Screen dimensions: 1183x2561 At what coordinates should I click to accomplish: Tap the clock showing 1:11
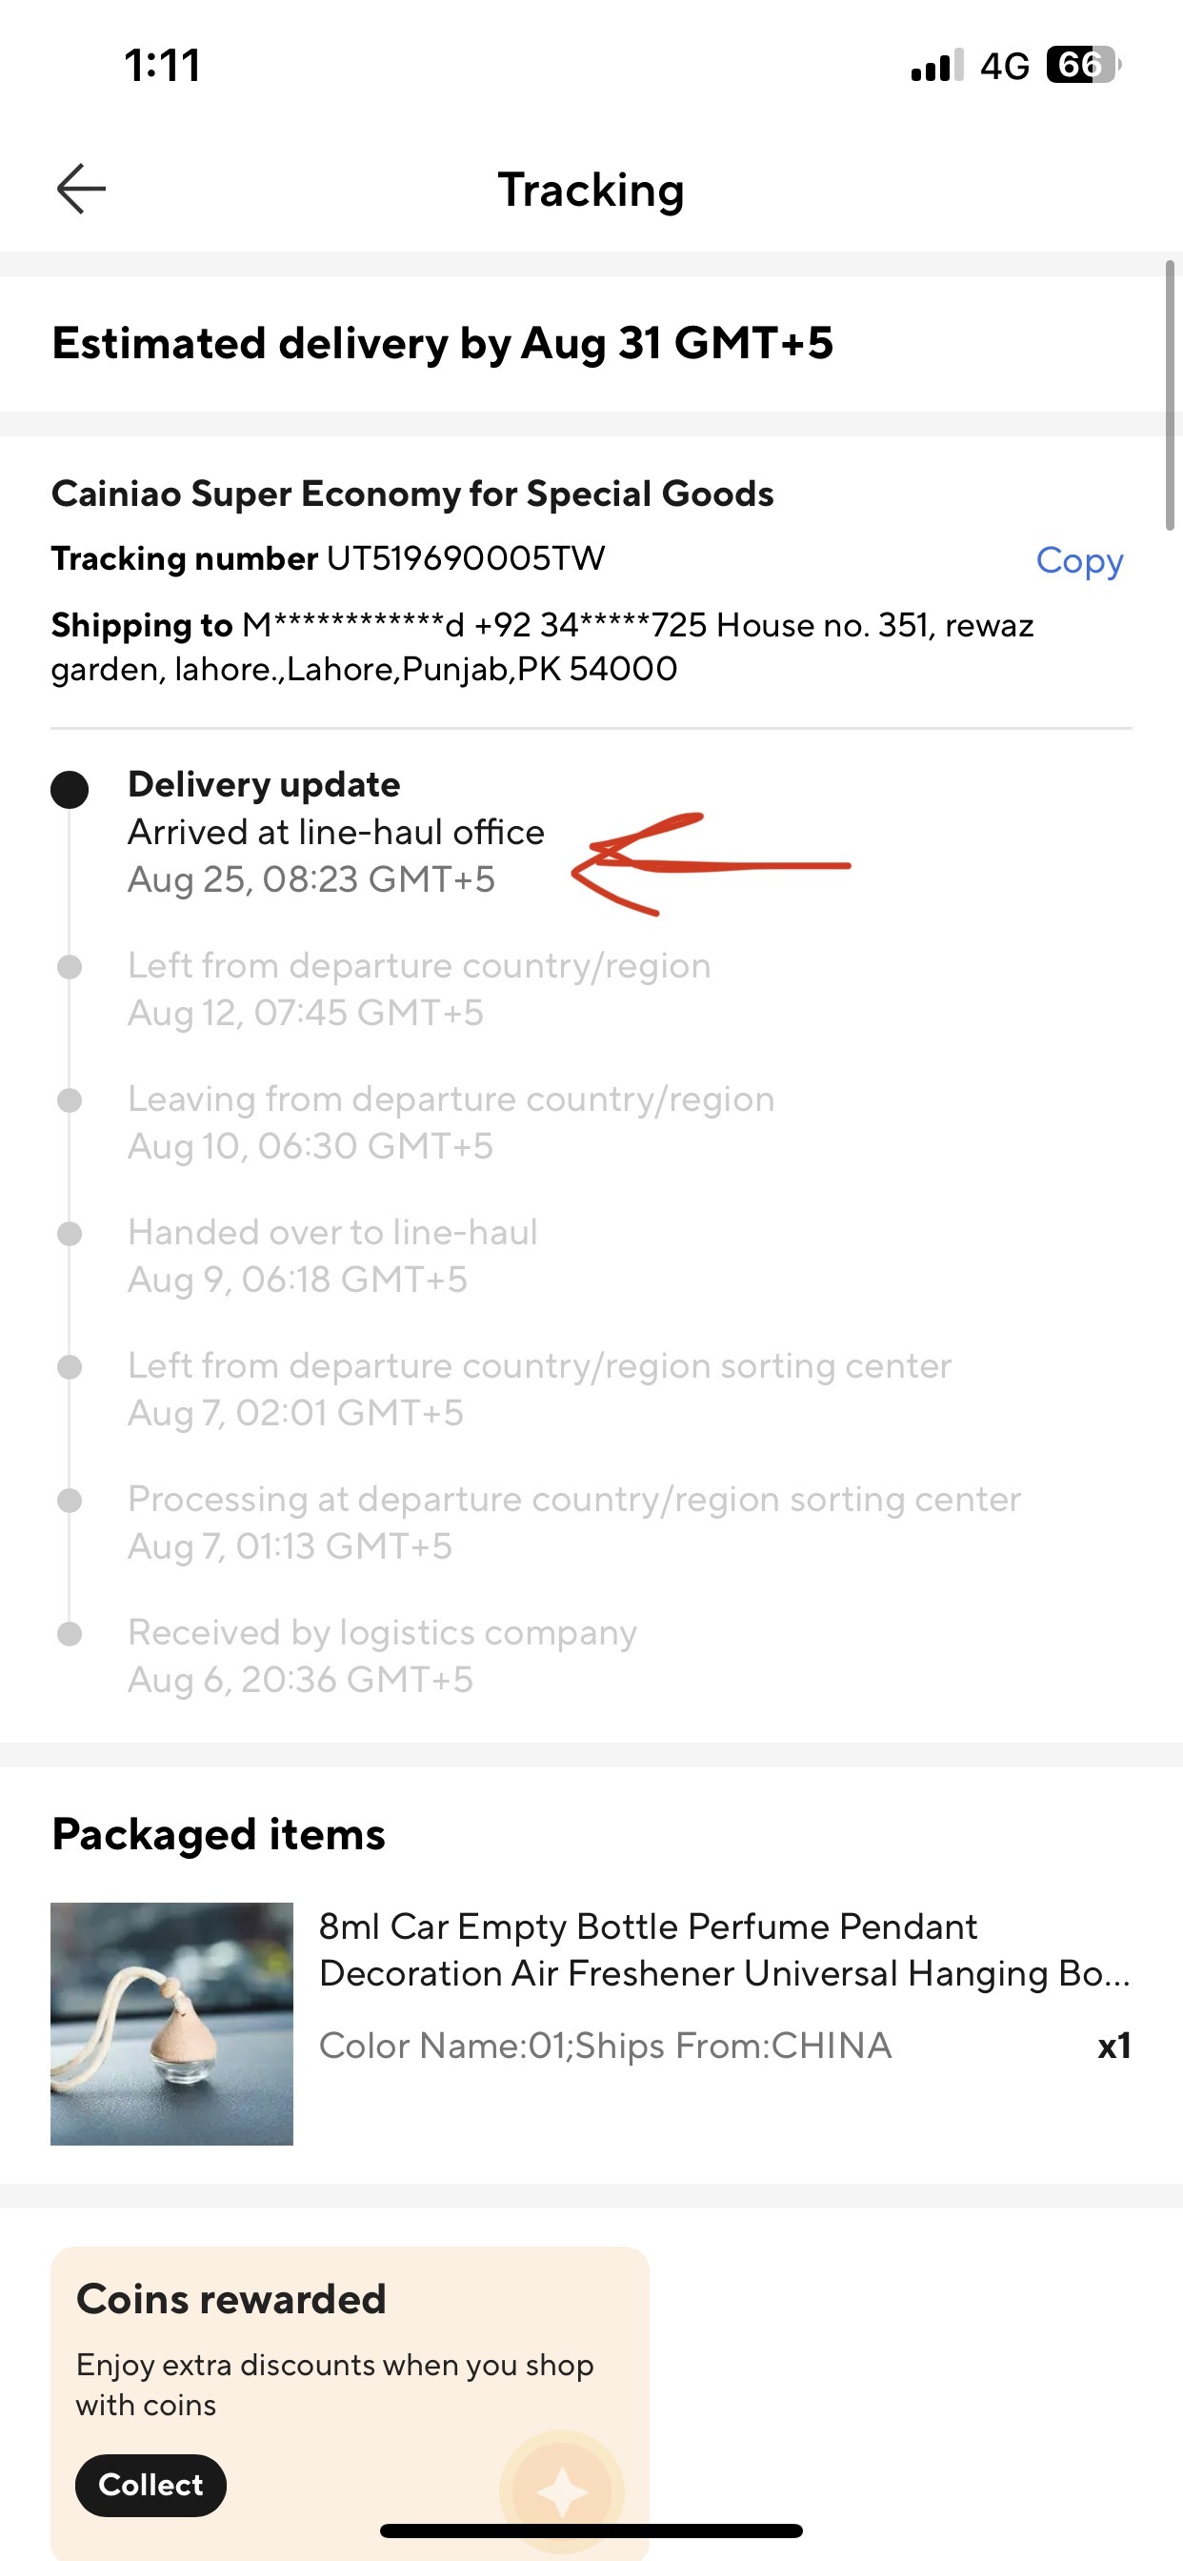(162, 66)
